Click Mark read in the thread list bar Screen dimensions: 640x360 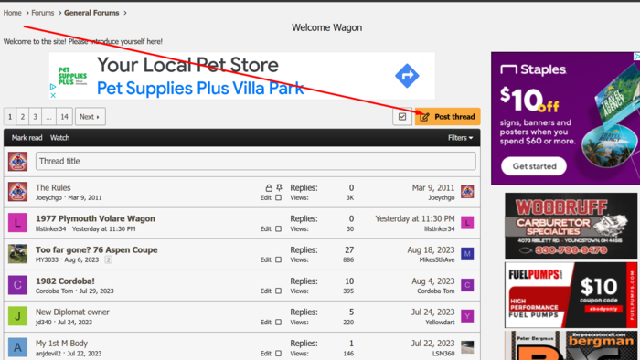pos(27,138)
